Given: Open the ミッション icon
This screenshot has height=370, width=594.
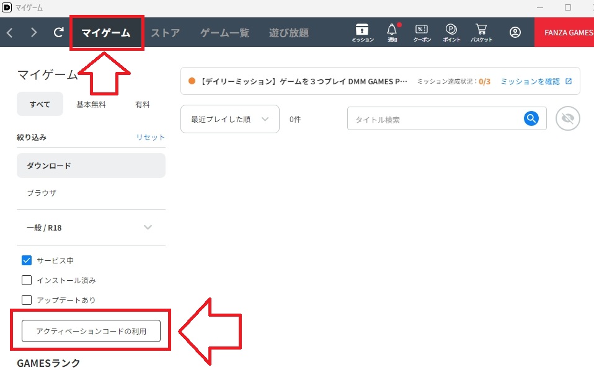Looking at the screenshot, I should coord(363,33).
